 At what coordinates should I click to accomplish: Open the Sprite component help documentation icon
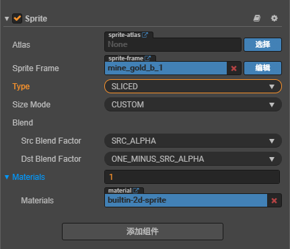pos(257,18)
